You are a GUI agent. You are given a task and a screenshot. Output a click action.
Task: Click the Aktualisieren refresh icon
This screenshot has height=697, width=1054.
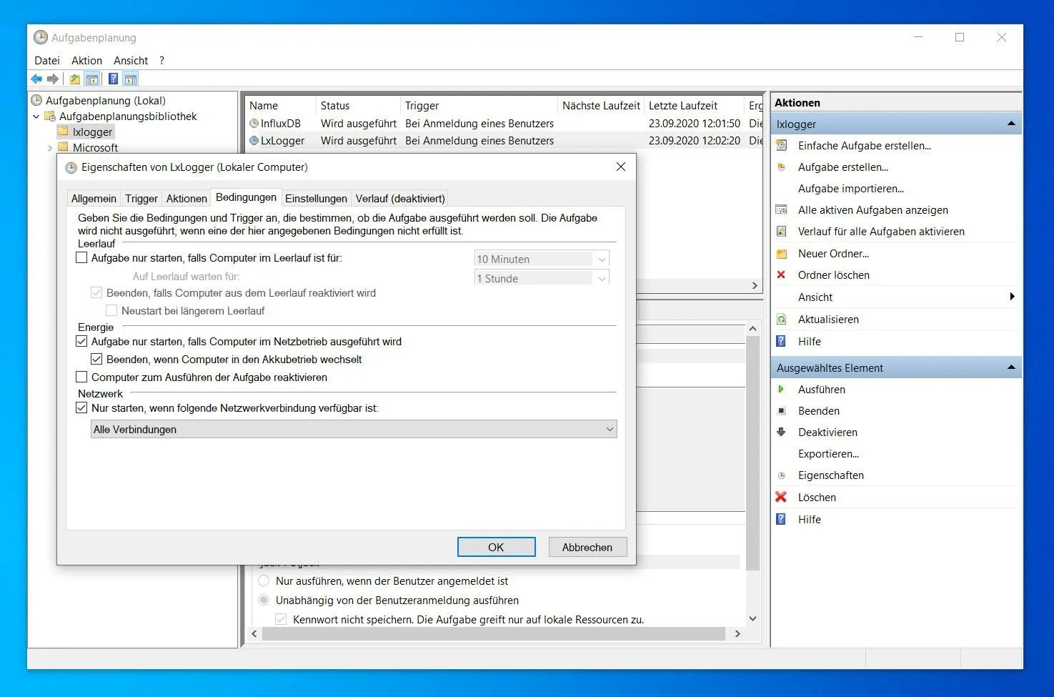pyautogui.click(x=782, y=320)
